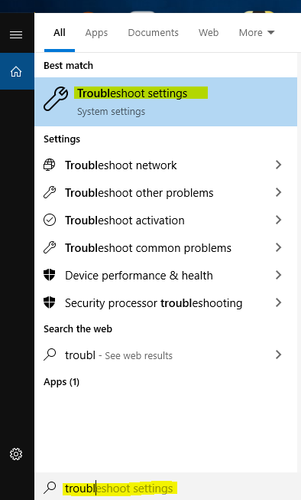Click the globe icon for Troubleshoot network

[x=50, y=165]
